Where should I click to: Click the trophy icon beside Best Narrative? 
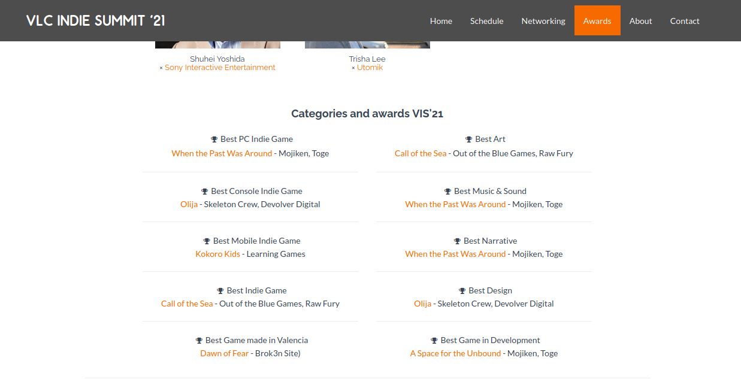coord(458,241)
